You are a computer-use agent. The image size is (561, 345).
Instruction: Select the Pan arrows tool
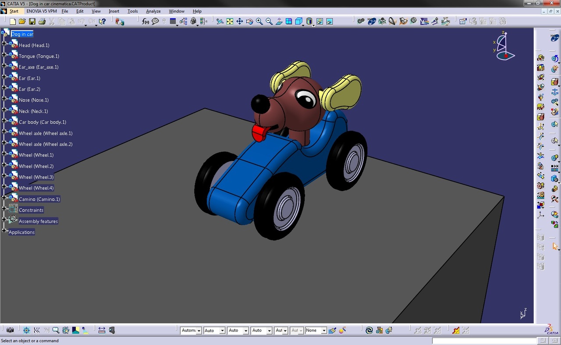240,21
